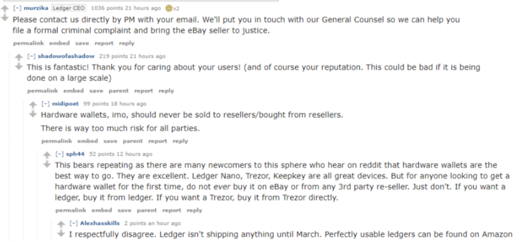527x241 pixels.
Task: Open Alexhasskills' user profile
Action: click(x=100, y=223)
